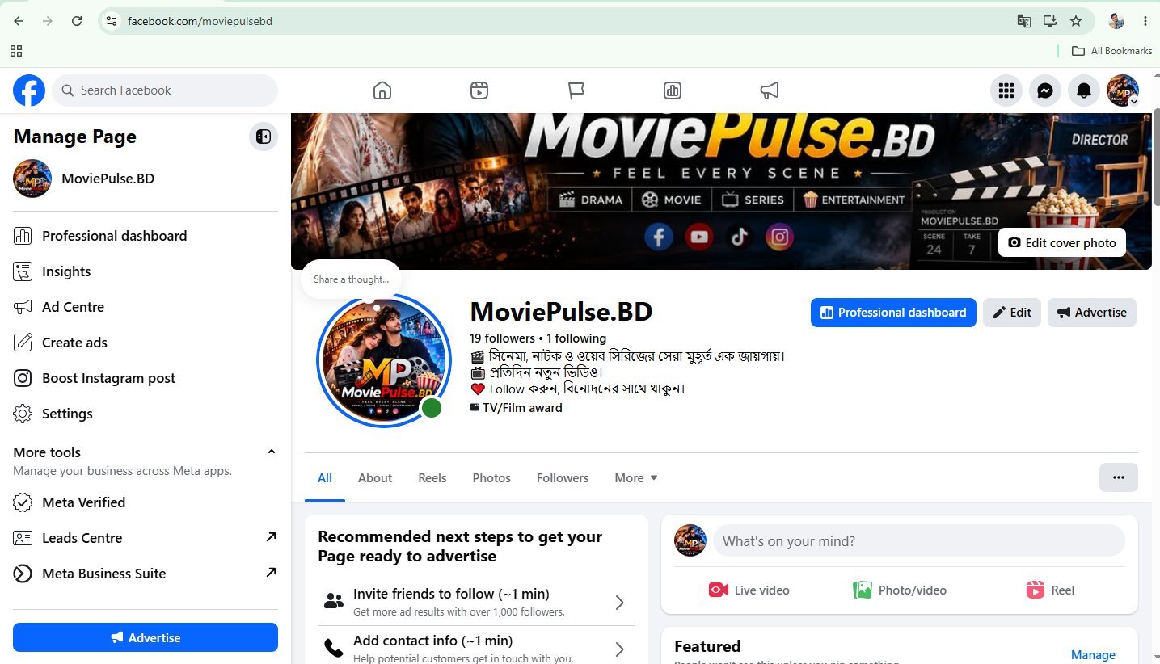Click the TV/Film award category text
Viewport: 1160px width, 664px height.
[x=522, y=407]
